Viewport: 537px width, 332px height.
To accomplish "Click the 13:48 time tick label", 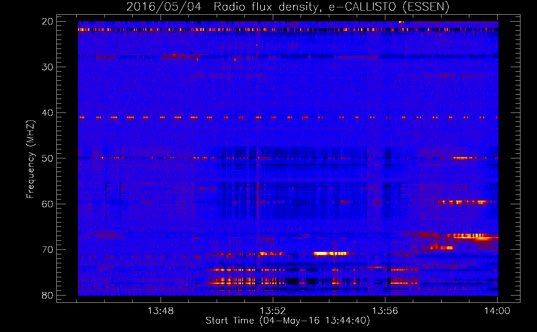I will (x=161, y=311).
